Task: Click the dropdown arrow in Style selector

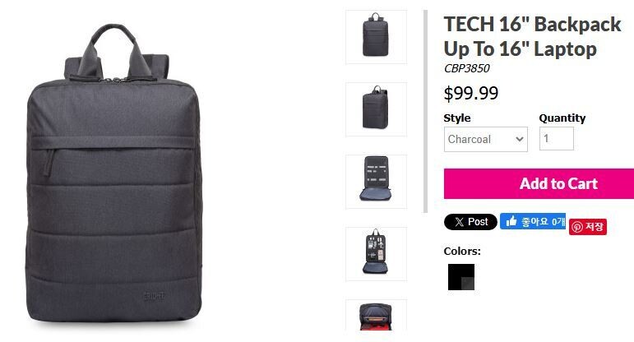Action: [520, 140]
